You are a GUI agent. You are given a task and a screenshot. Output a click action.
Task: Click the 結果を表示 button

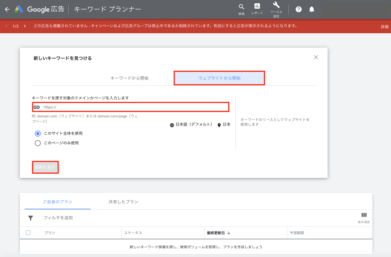[45, 167]
